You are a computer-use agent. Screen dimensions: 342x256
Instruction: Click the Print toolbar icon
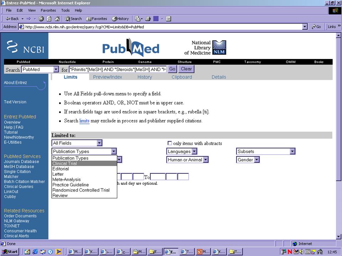(148, 19)
